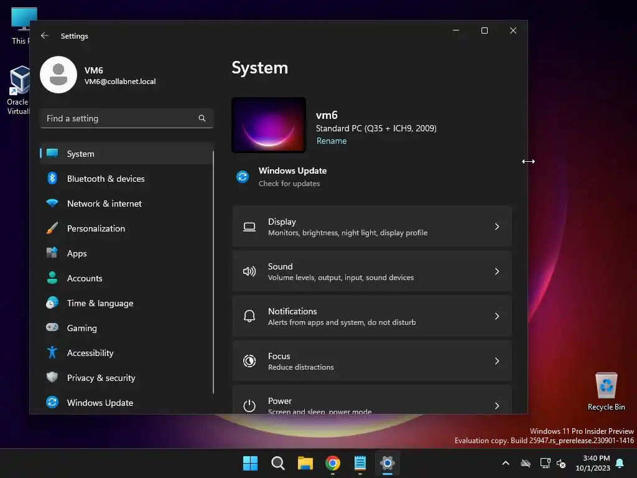The height and width of the screenshot is (478, 637).
Task: Open the Network & internet category
Action: [x=127, y=204]
